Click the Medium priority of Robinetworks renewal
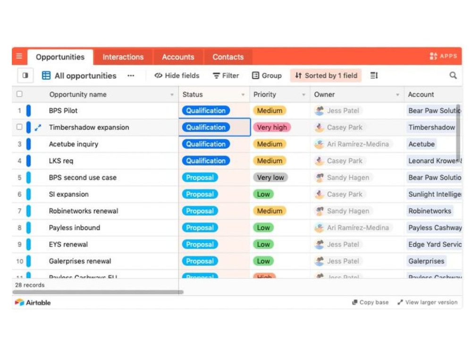Viewport: 472px width, 354px height. click(x=270, y=211)
